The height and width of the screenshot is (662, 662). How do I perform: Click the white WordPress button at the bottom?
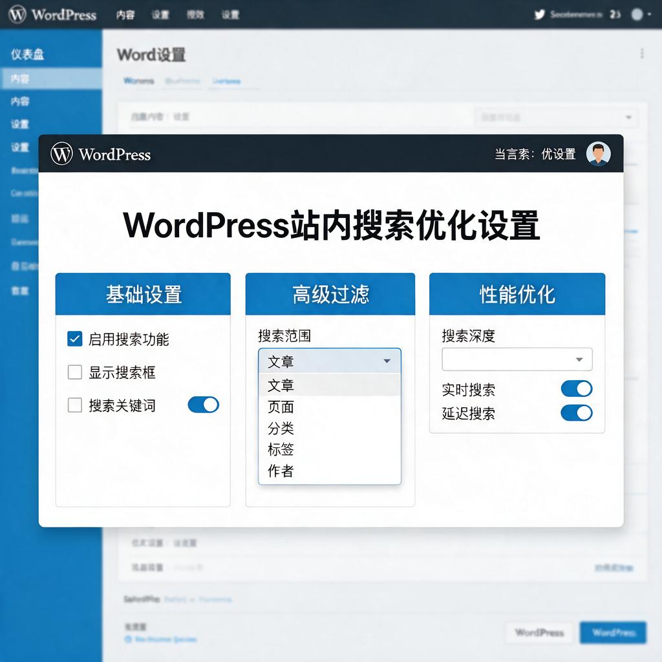(x=539, y=632)
